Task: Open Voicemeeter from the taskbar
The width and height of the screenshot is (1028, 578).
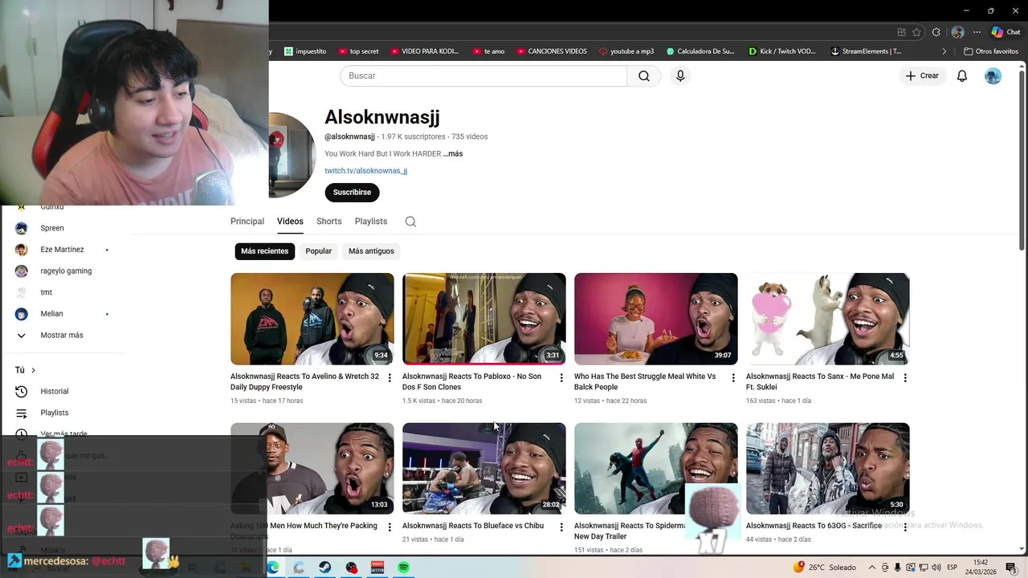Action: pos(377,568)
